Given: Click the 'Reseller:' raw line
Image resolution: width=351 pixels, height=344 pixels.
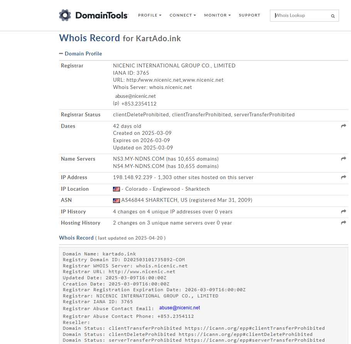Looking at the screenshot, I should 76,322.
